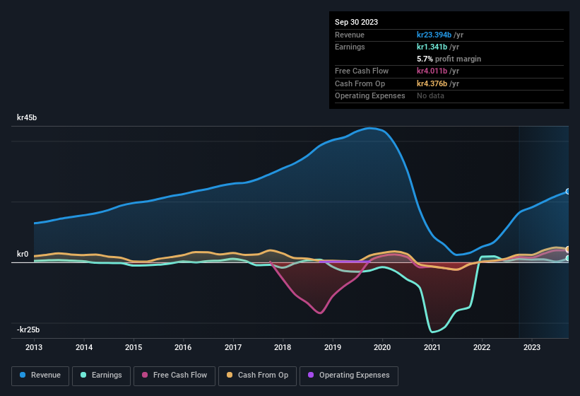
Task: Click the blue Revenue endpoint marker
Action: click(x=568, y=192)
